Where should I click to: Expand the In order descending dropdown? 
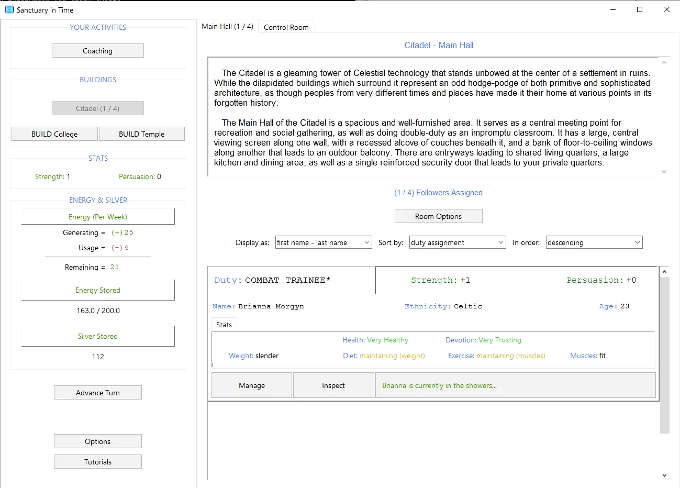coord(594,242)
